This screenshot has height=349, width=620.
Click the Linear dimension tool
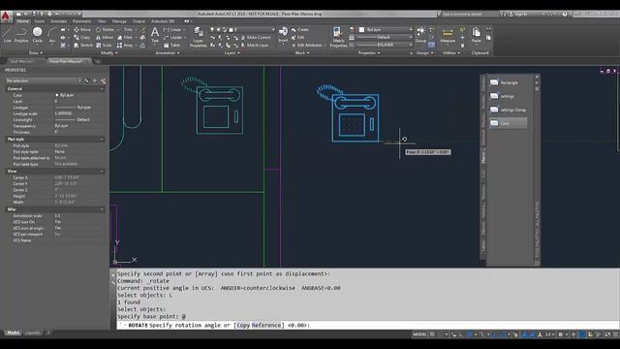pos(172,30)
